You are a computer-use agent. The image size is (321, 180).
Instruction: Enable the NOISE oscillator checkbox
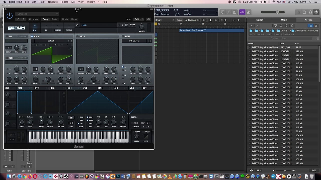pyautogui.click(x=7, y=58)
